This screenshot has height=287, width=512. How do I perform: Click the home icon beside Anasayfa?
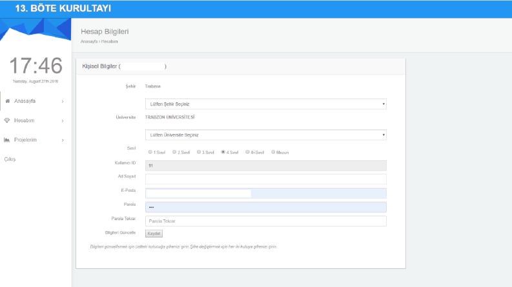pos(8,101)
